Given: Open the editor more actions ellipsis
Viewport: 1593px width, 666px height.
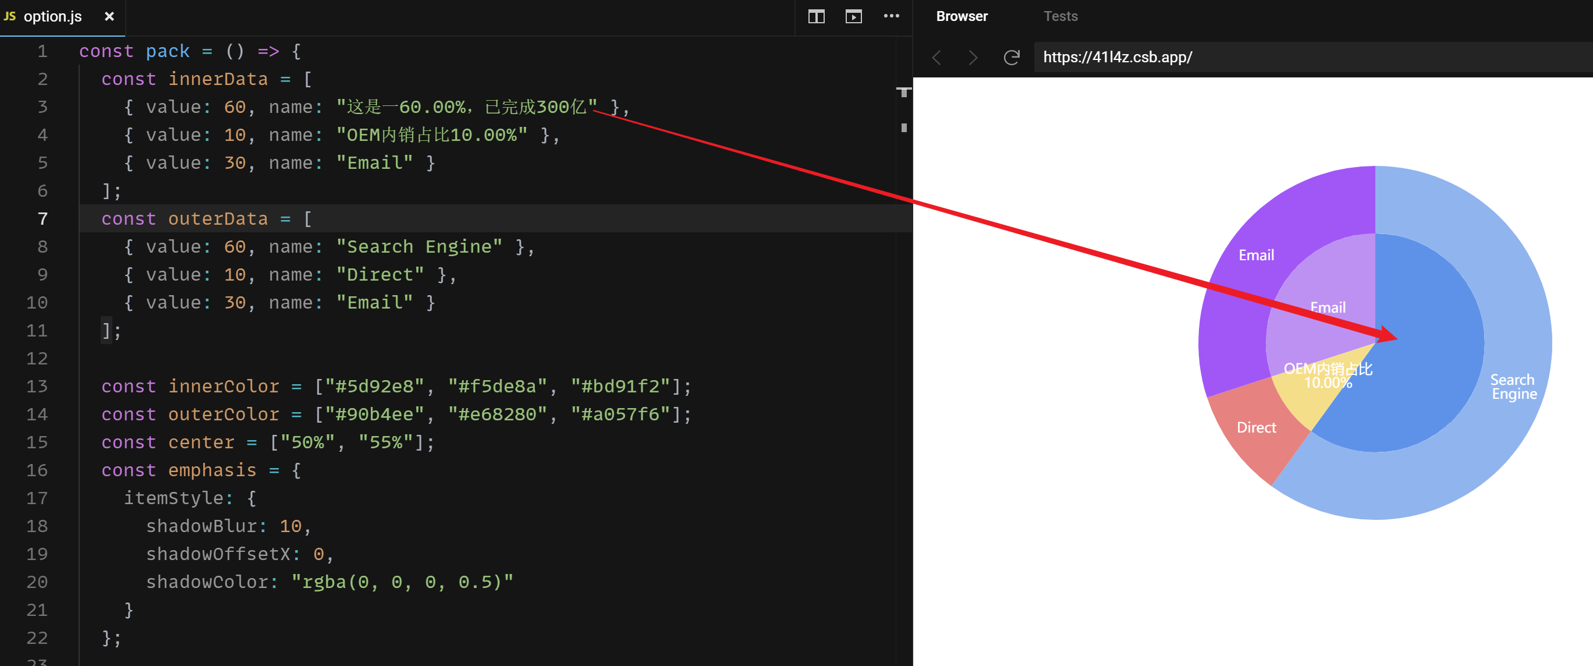Looking at the screenshot, I should pyautogui.click(x=891, y=17).
